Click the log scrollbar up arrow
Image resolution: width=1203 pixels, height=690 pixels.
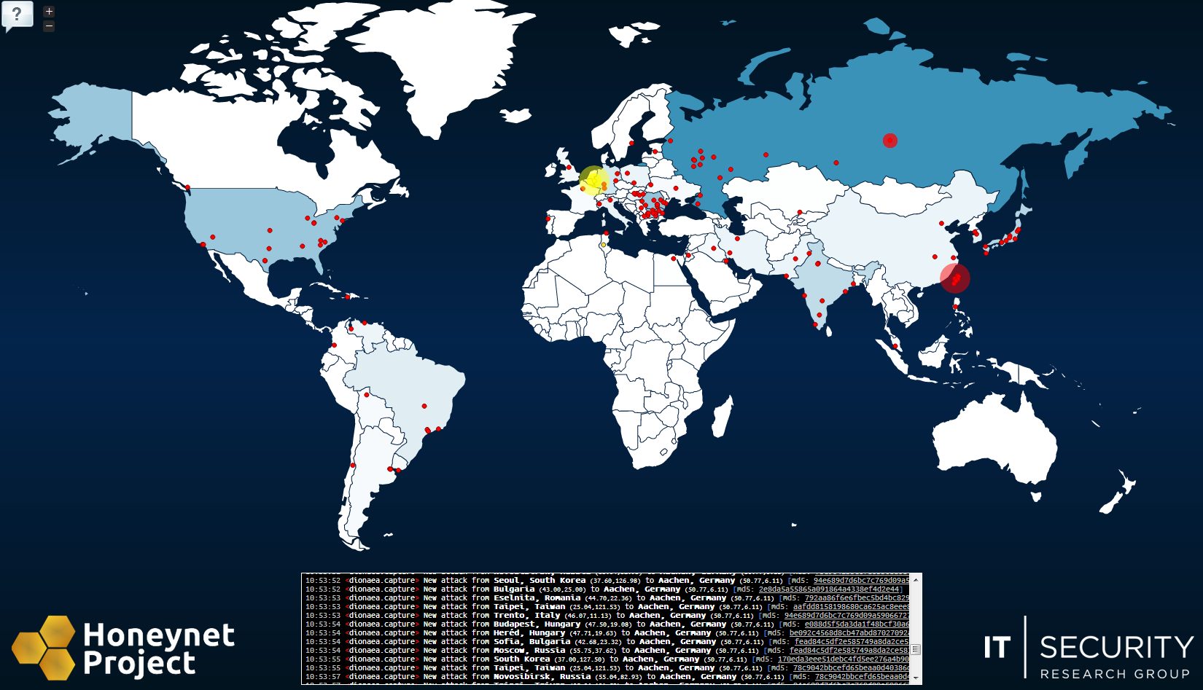point(916,579)
